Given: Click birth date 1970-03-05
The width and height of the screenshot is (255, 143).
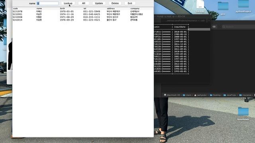Looking at the screenshot, I should 67,12.
